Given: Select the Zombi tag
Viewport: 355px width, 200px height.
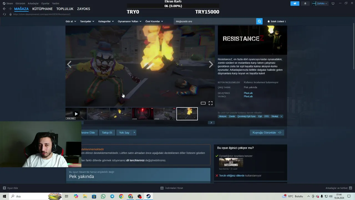Looking at the screenshot, I should 232,116.
